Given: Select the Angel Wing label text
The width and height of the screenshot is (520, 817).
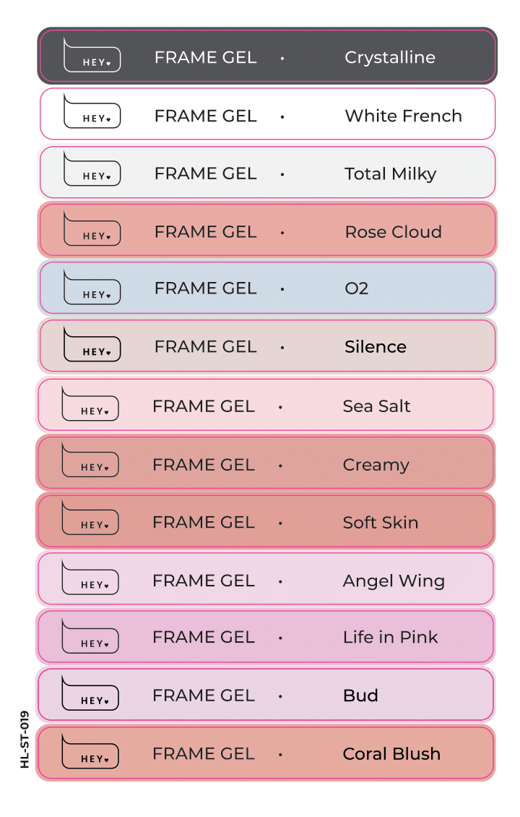Looking at the screenshot, I should tap(394, 581).
